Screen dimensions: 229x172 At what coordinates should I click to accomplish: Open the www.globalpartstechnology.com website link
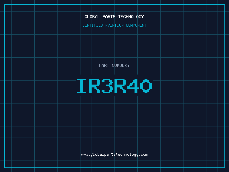coord(114,155)
